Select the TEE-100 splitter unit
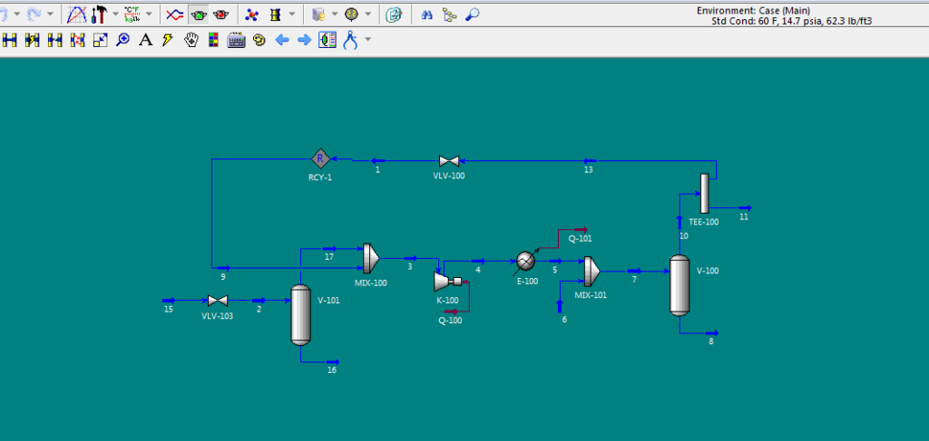 pos(704,193)
